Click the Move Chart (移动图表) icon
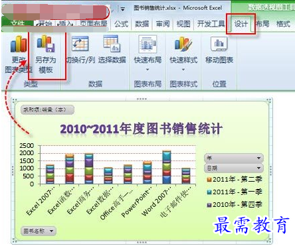The height and width of the screenshot is (246, 295). pyautogui.click(x=219, y=44)
